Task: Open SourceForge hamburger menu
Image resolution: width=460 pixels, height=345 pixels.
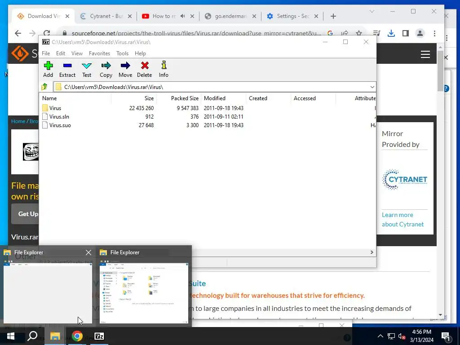Action: [x=425, y=54]
